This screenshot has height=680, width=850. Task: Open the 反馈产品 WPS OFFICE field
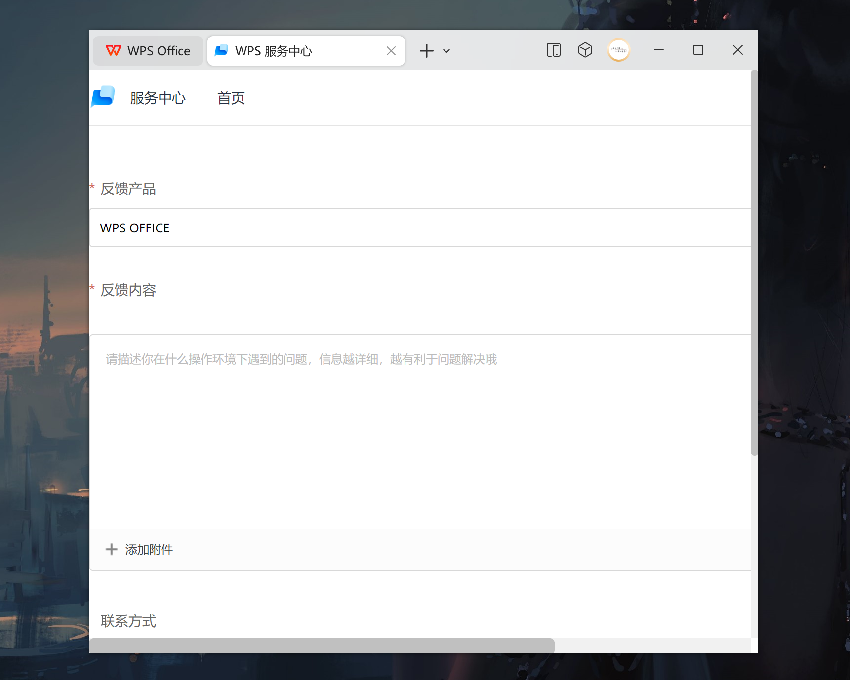(x=420, y=227)
